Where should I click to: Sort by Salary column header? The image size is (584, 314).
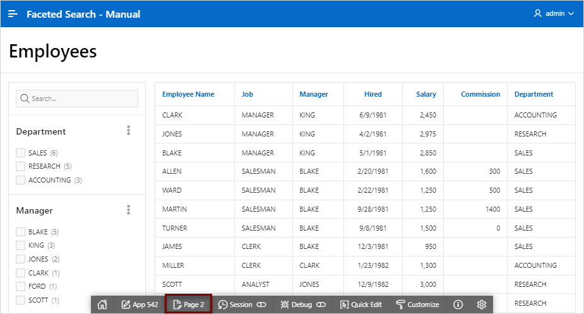click(x=426, y=94)
